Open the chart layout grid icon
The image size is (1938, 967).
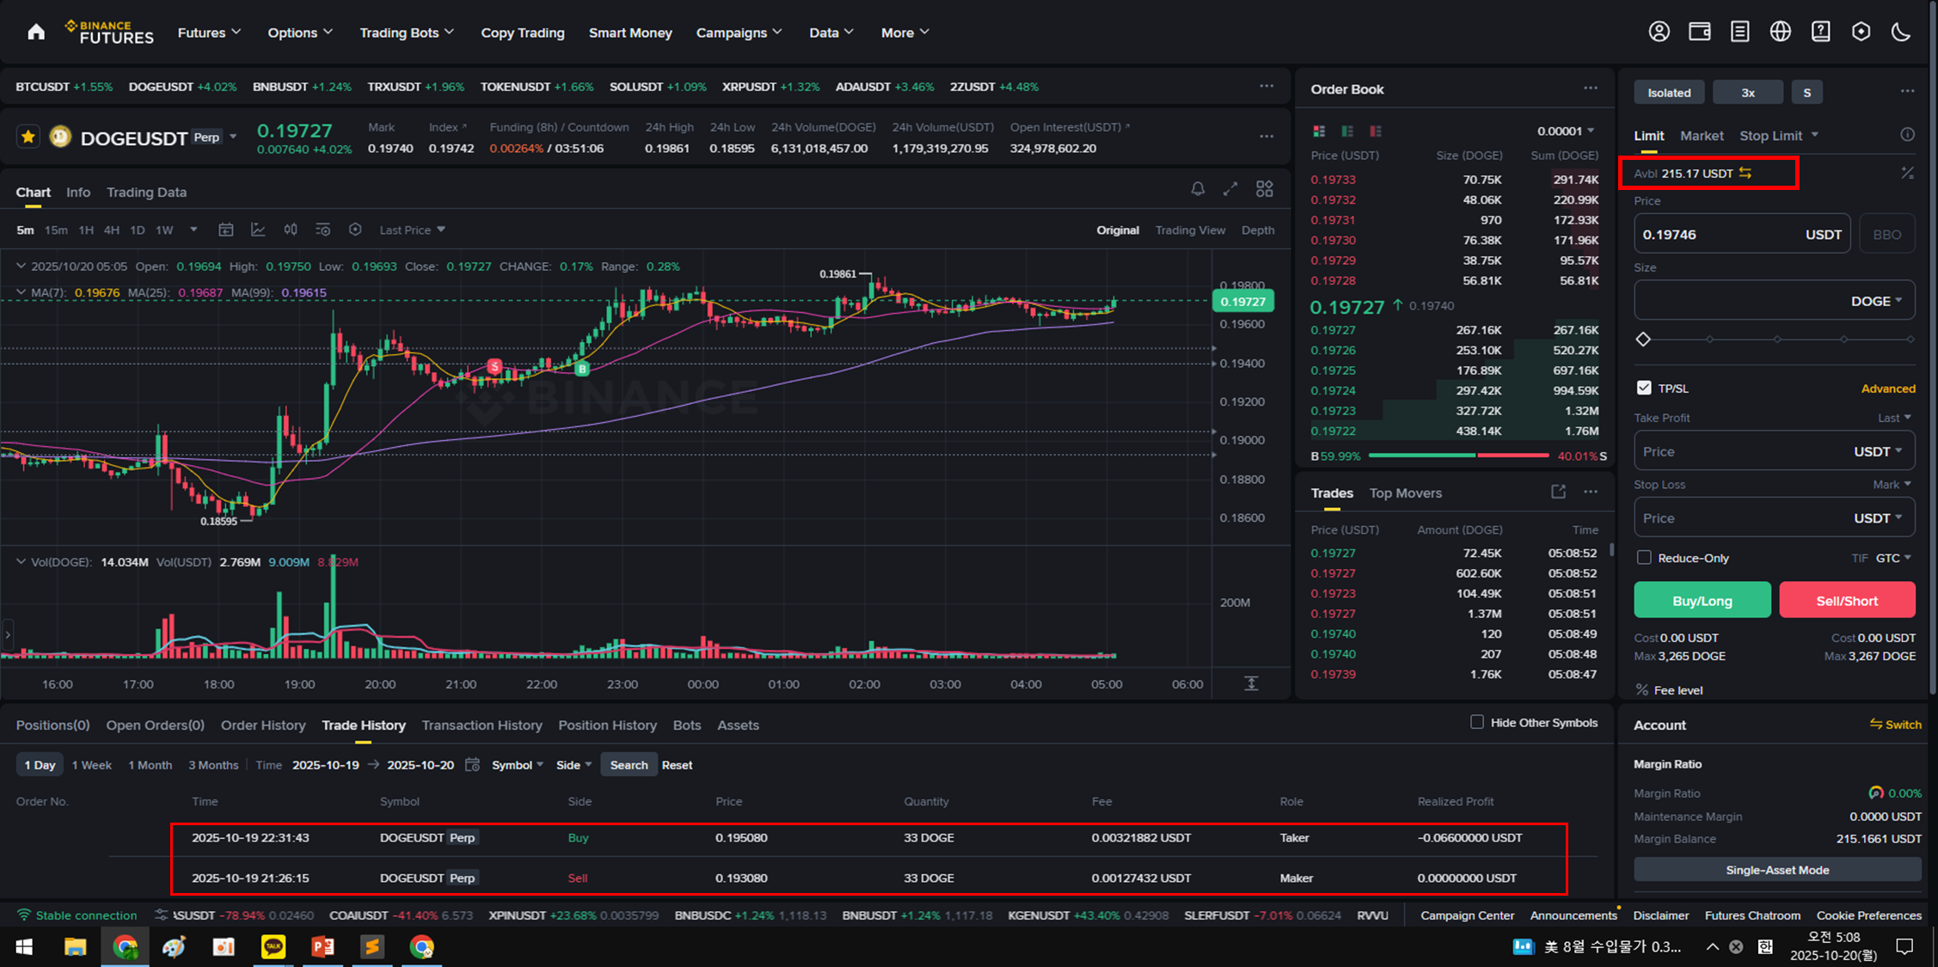click(1264, 189)
